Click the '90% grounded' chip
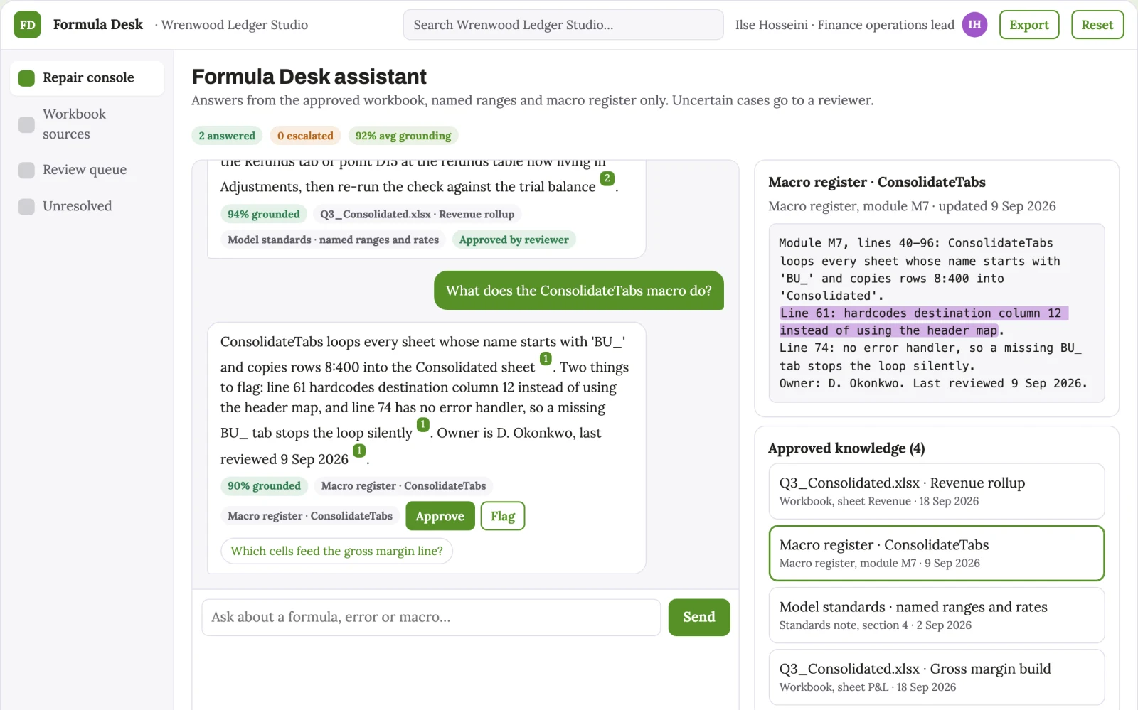 tap(264, 486)
